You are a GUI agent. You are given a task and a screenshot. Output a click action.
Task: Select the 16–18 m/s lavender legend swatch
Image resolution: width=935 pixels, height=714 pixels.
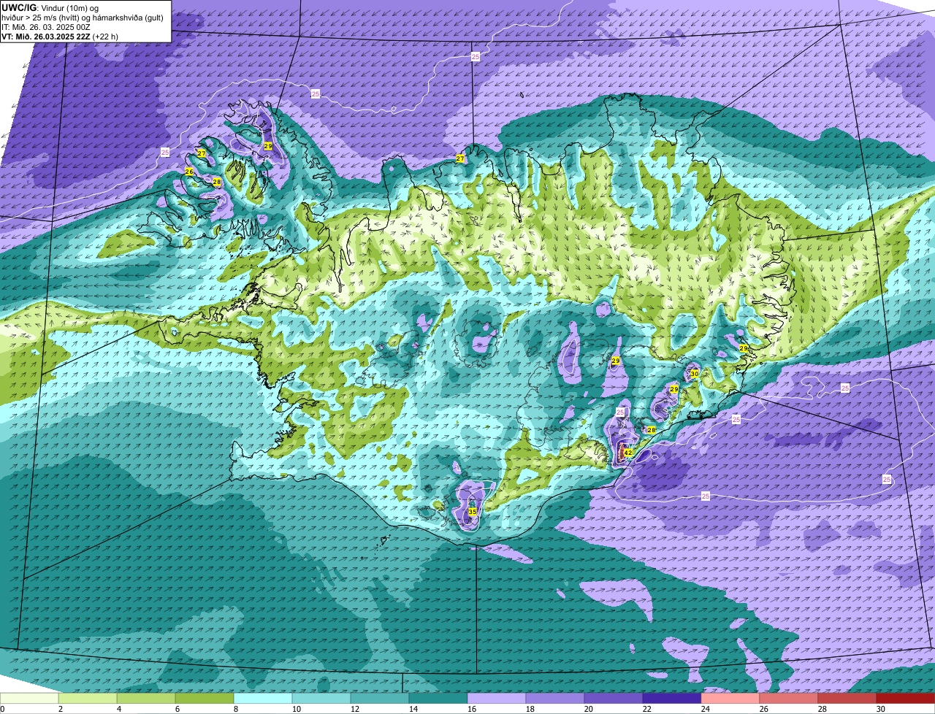(497, 698)
